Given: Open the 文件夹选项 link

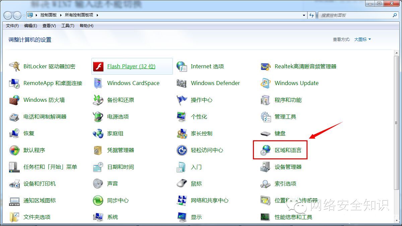Looking at the screenshot, I should coord(37,217).
